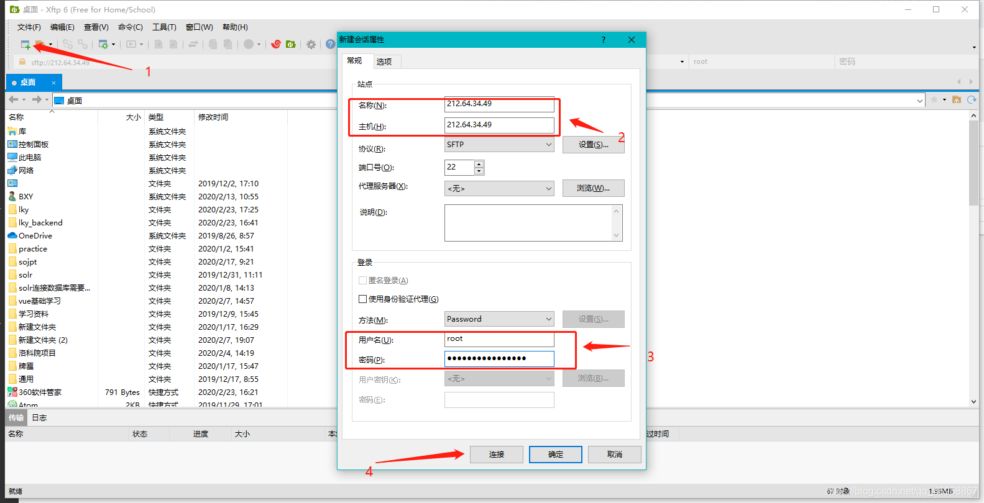Click the 确定 button
Screen dimensions: 984x503
pos(556,455)
